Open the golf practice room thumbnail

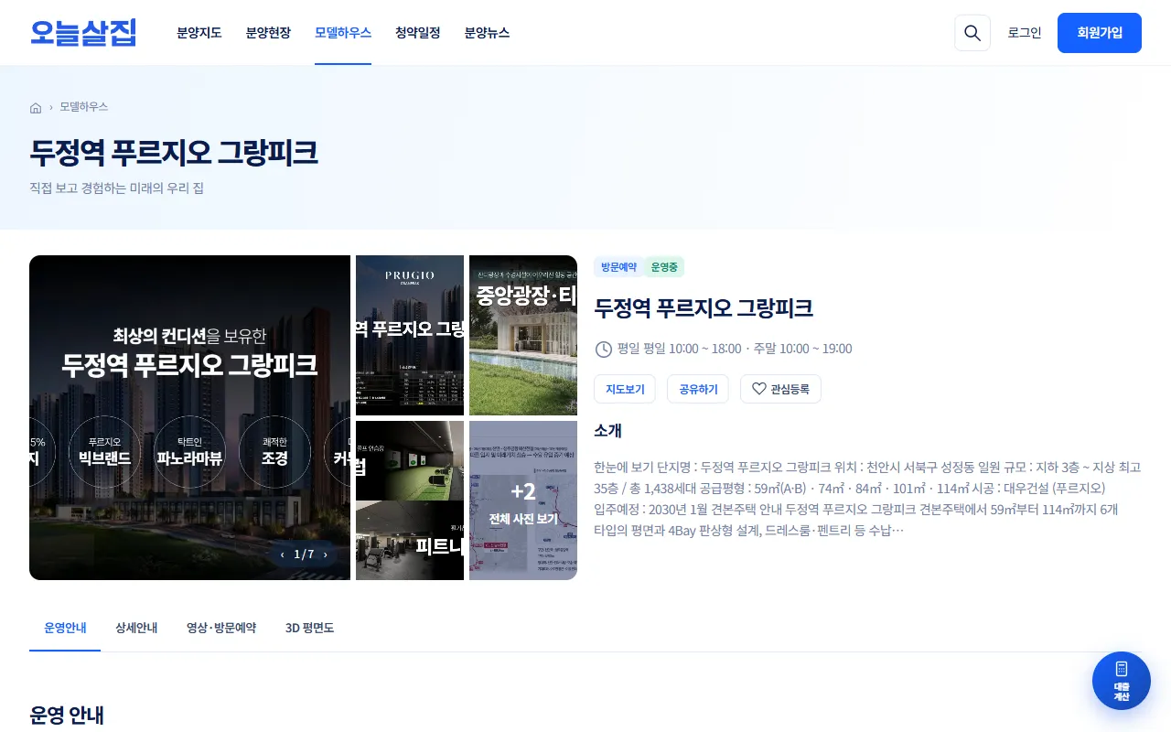click(410, 460)
